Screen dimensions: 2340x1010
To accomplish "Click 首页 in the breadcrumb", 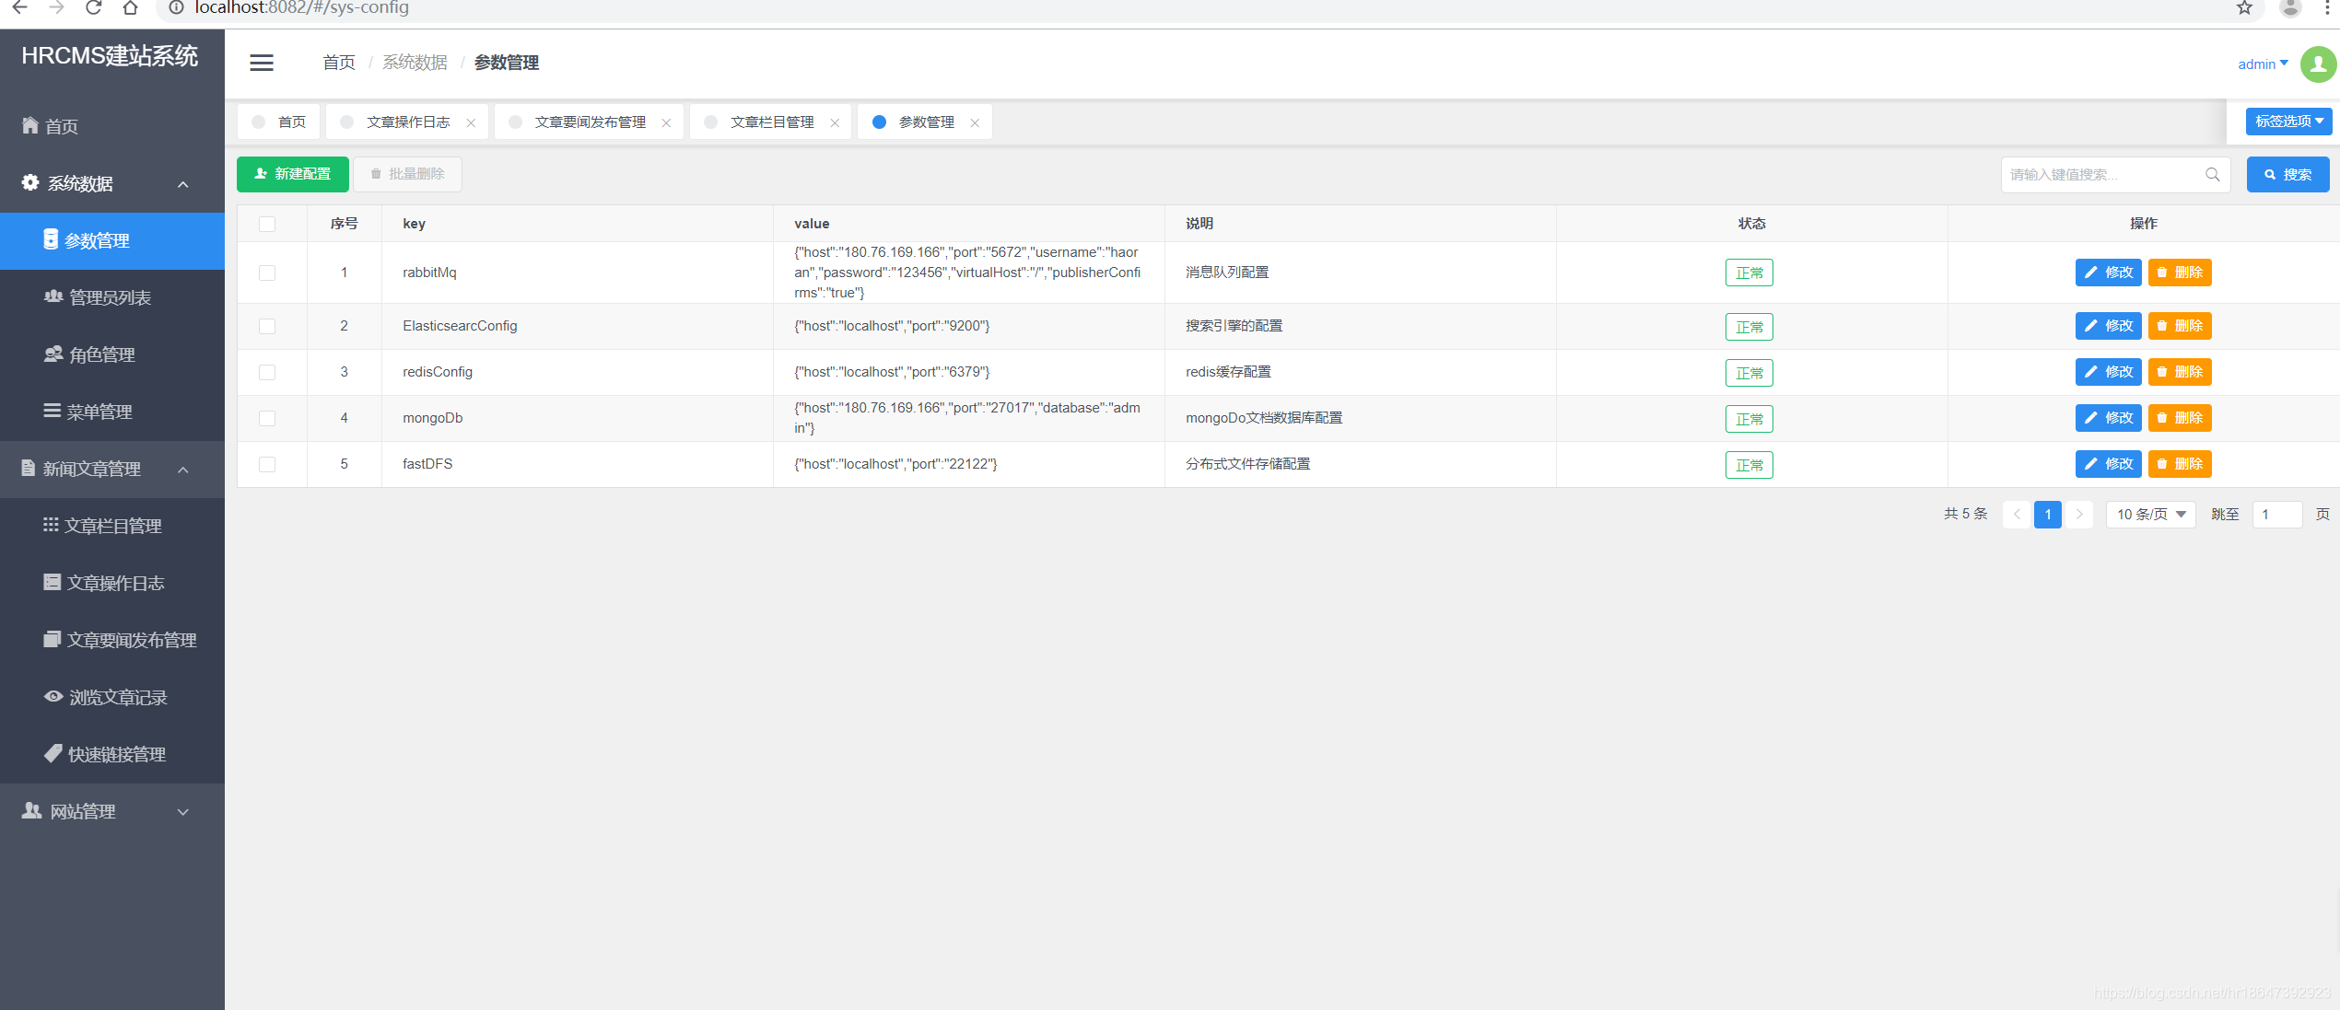I will (339, 63).
